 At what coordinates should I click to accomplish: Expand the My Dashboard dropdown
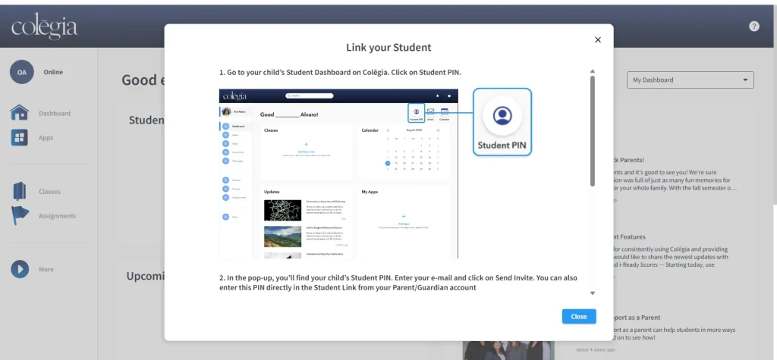click(x=690, y=80)
